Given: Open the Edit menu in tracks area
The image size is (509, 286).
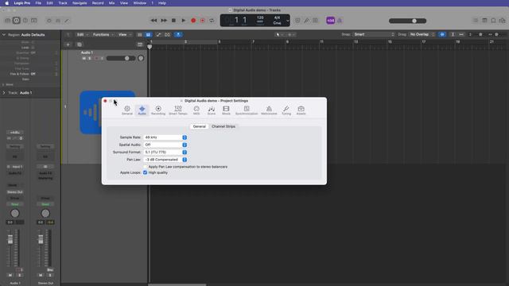Looking at the screenshot, I should point(83,34).
